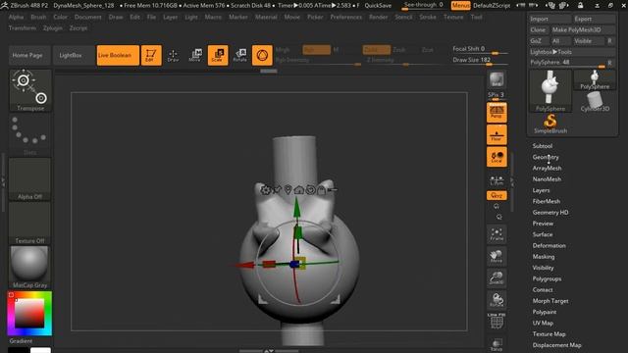This screenshot has width=628, height=353.
Task: Click Make PolyMesh3D button
Action: (583, 30)
